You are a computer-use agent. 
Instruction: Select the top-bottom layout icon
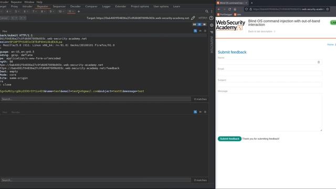(199, 25)
